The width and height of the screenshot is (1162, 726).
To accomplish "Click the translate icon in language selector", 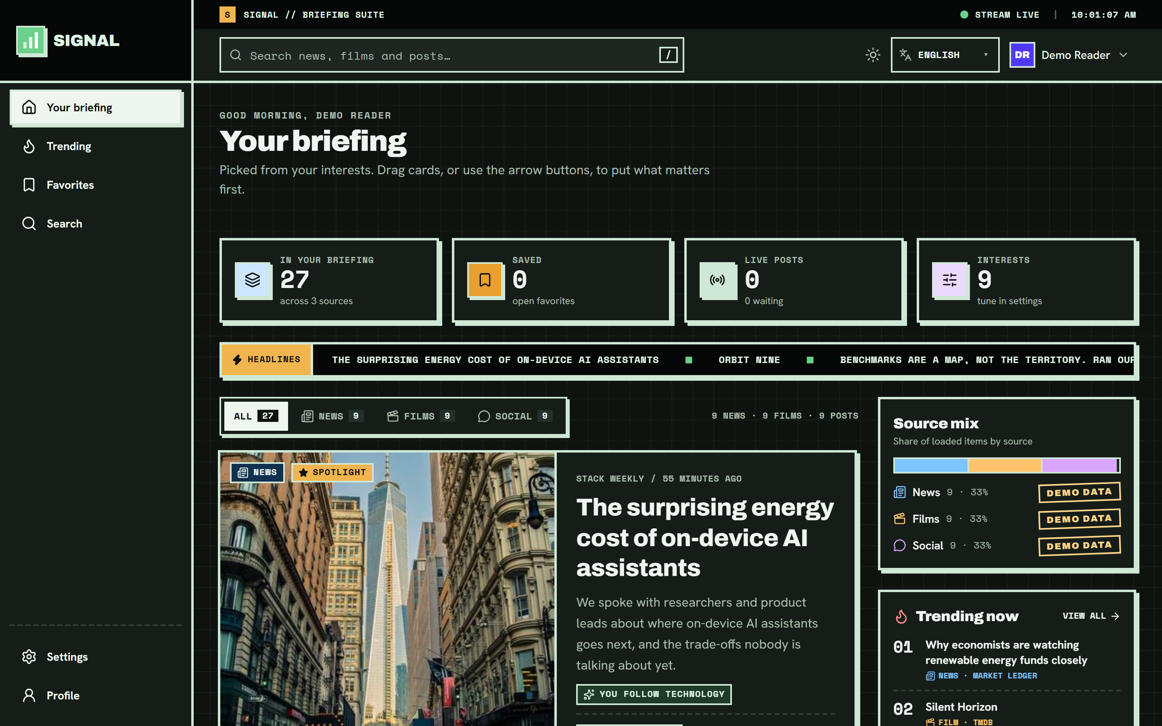I will click(x=905, y=55).
